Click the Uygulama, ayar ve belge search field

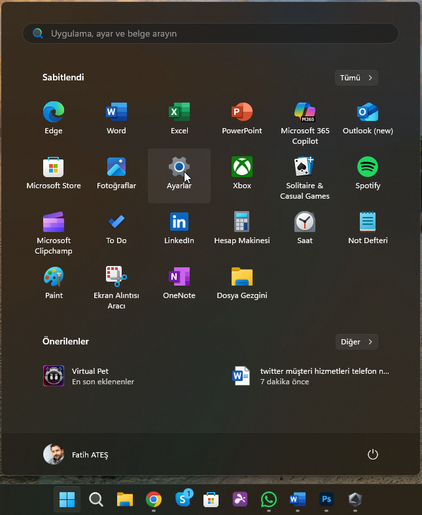(x=211, y=33)
